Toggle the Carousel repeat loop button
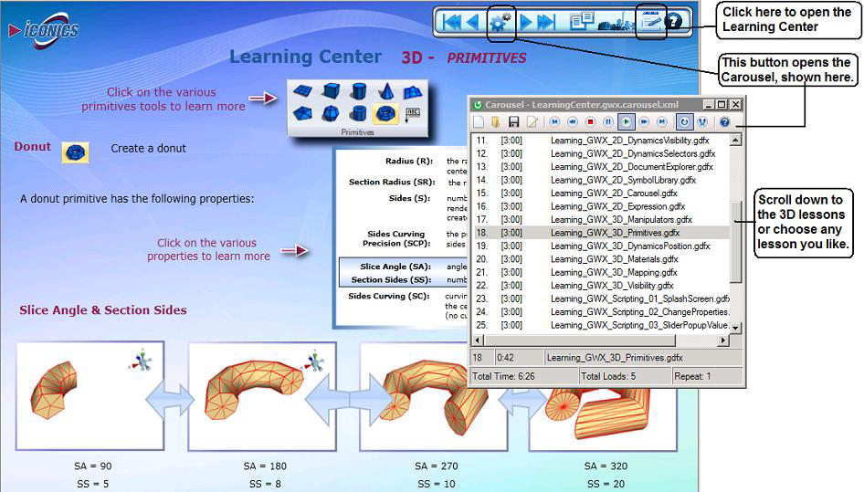 (x=683, y=121)
